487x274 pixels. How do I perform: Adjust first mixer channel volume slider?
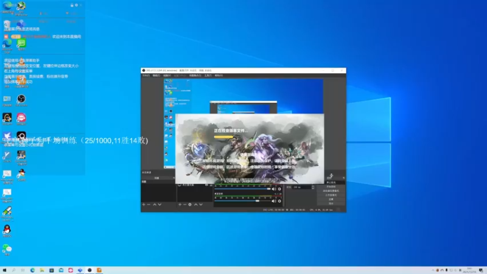point(242,189)
